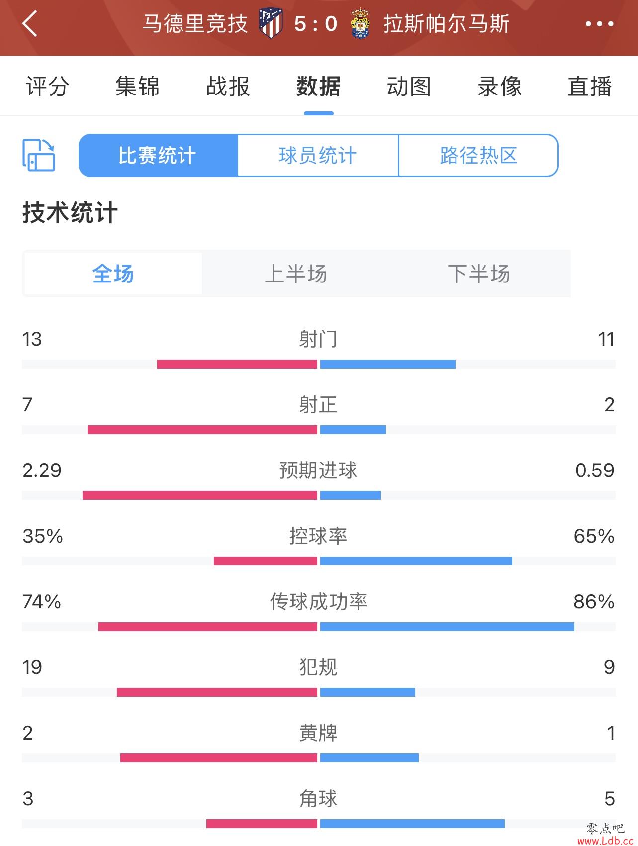Open the three-dot more options menu

point(599,24)
